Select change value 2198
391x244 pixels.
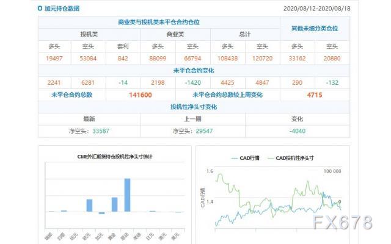click(x=158, y=83)
